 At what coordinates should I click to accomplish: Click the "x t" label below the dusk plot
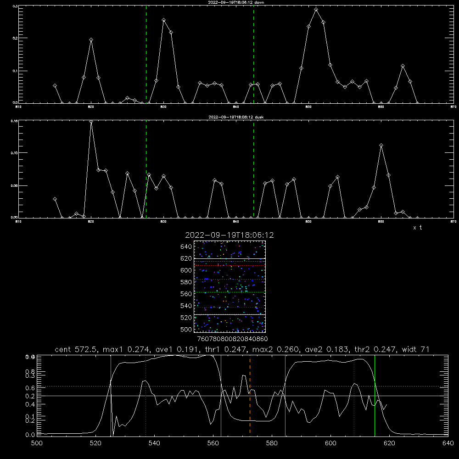[x=417, y=228]
